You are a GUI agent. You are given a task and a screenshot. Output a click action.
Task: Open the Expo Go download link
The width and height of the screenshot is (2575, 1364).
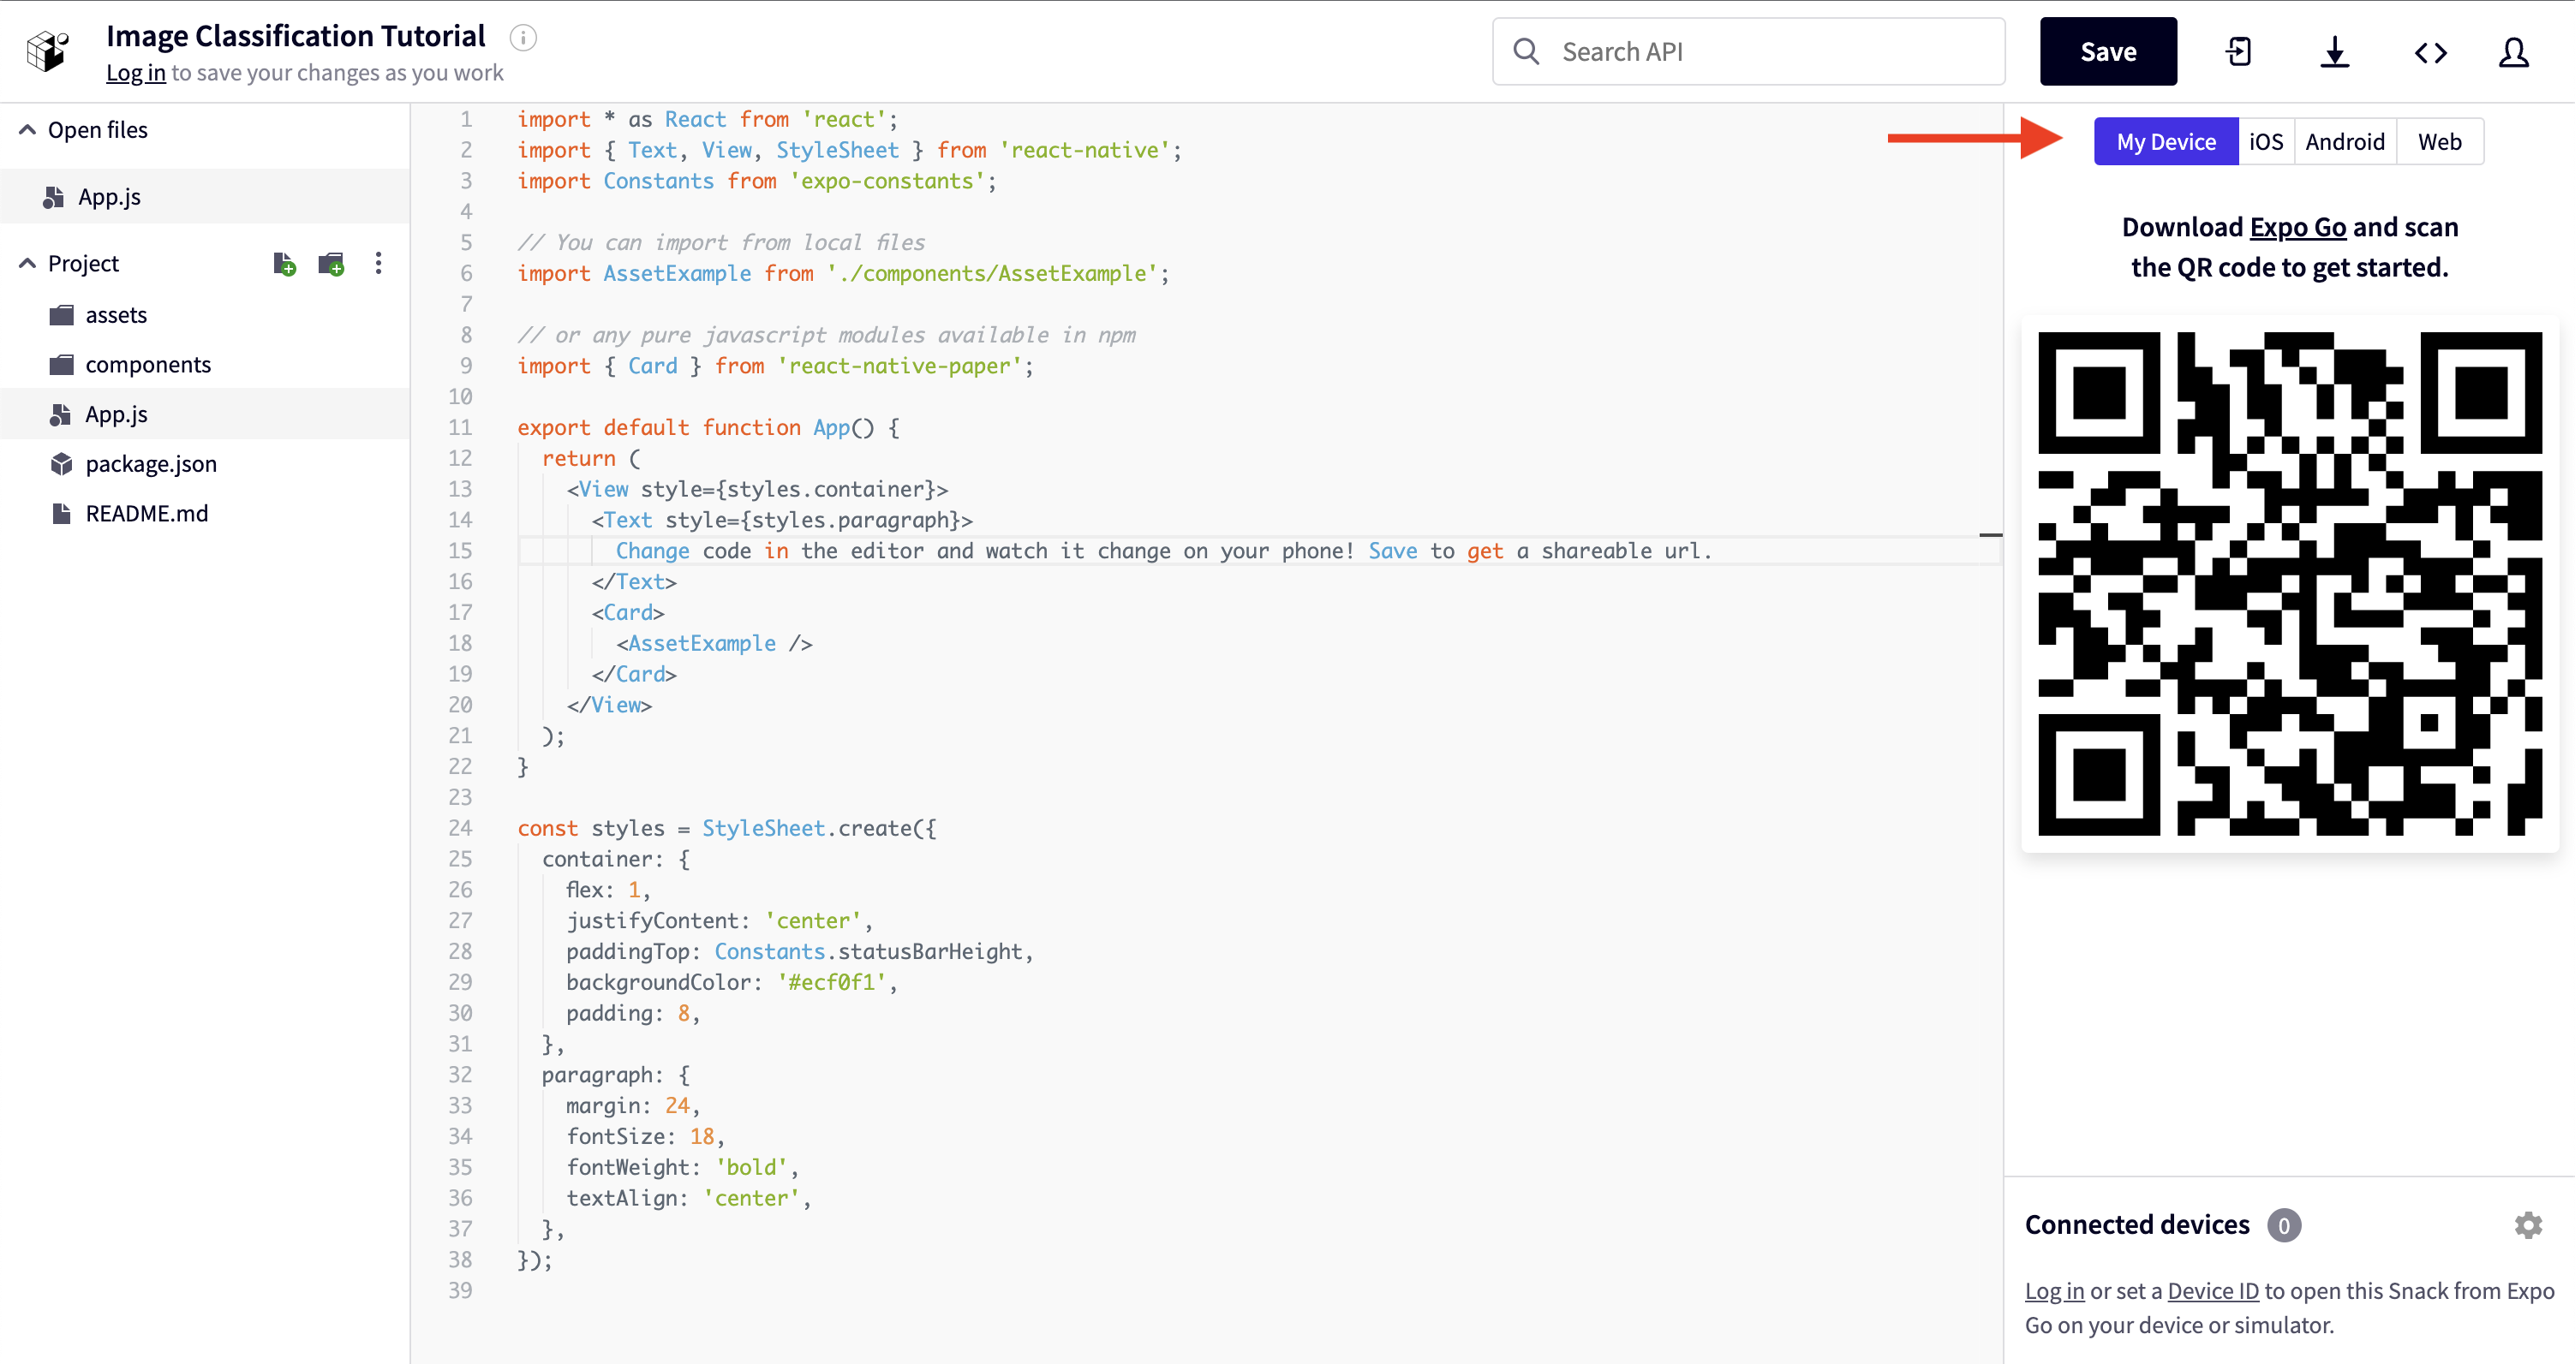(x=2298, y=228)
